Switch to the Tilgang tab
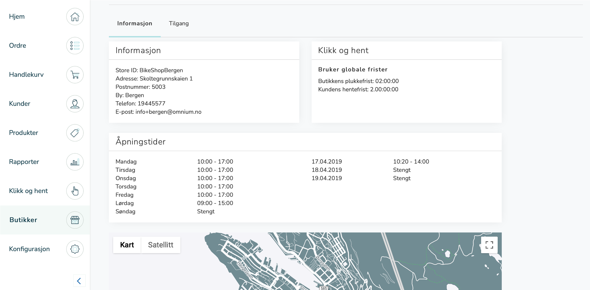590x290 pixels. click(x=179, y=24)
